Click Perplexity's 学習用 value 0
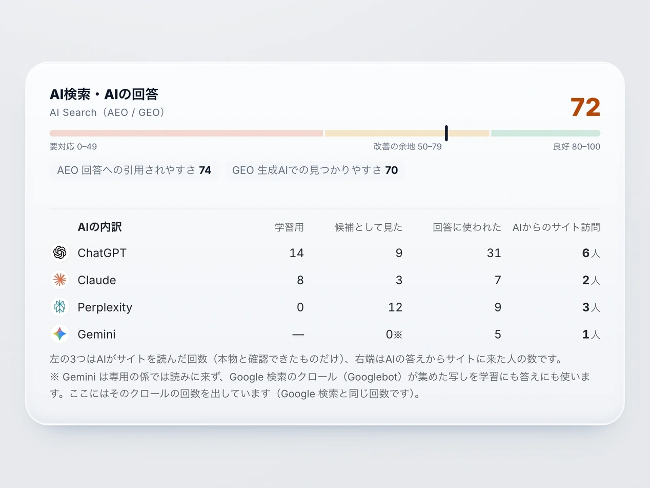 pos(300,307)
